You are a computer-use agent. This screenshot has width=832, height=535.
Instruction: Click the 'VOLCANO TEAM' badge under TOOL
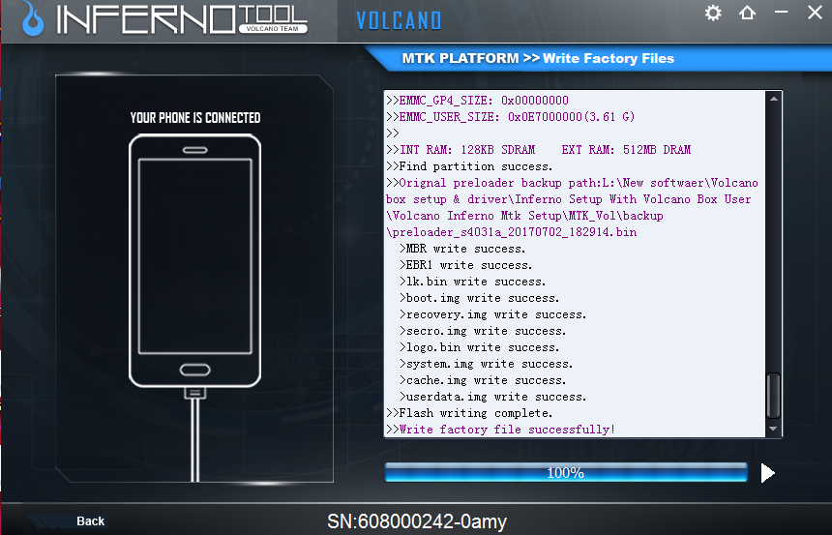pos(273,29)
